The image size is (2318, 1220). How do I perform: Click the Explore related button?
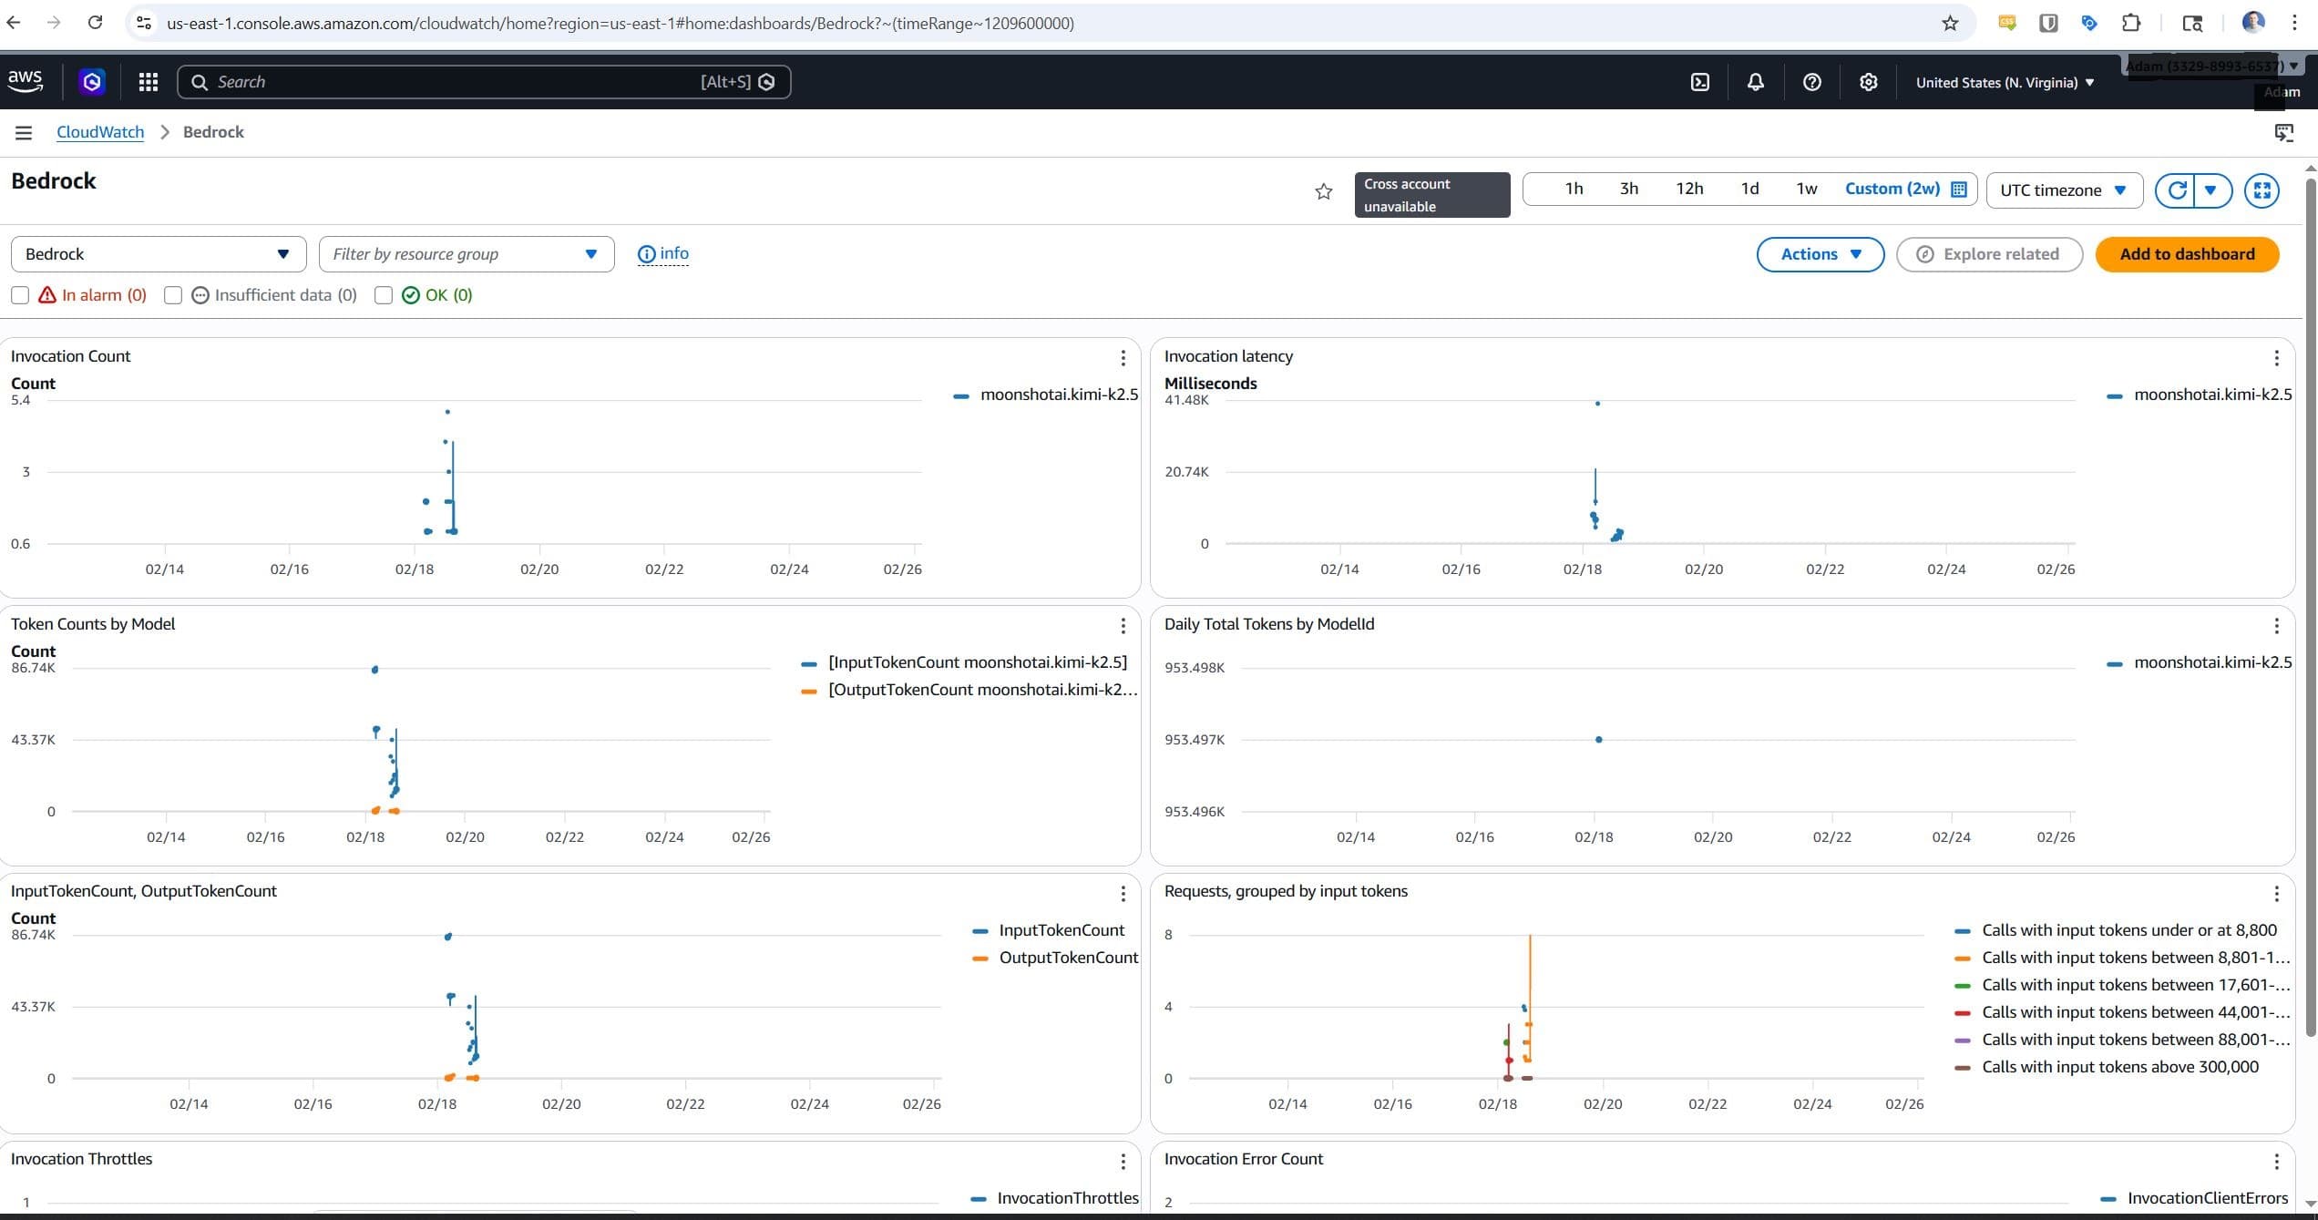1989,254
